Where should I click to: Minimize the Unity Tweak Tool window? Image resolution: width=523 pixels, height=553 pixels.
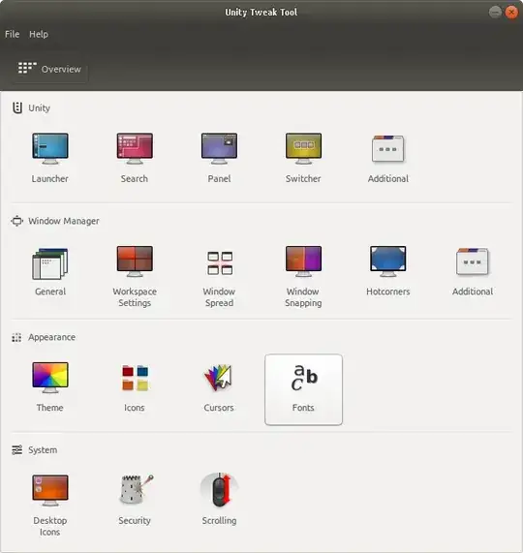coord(495,12)
